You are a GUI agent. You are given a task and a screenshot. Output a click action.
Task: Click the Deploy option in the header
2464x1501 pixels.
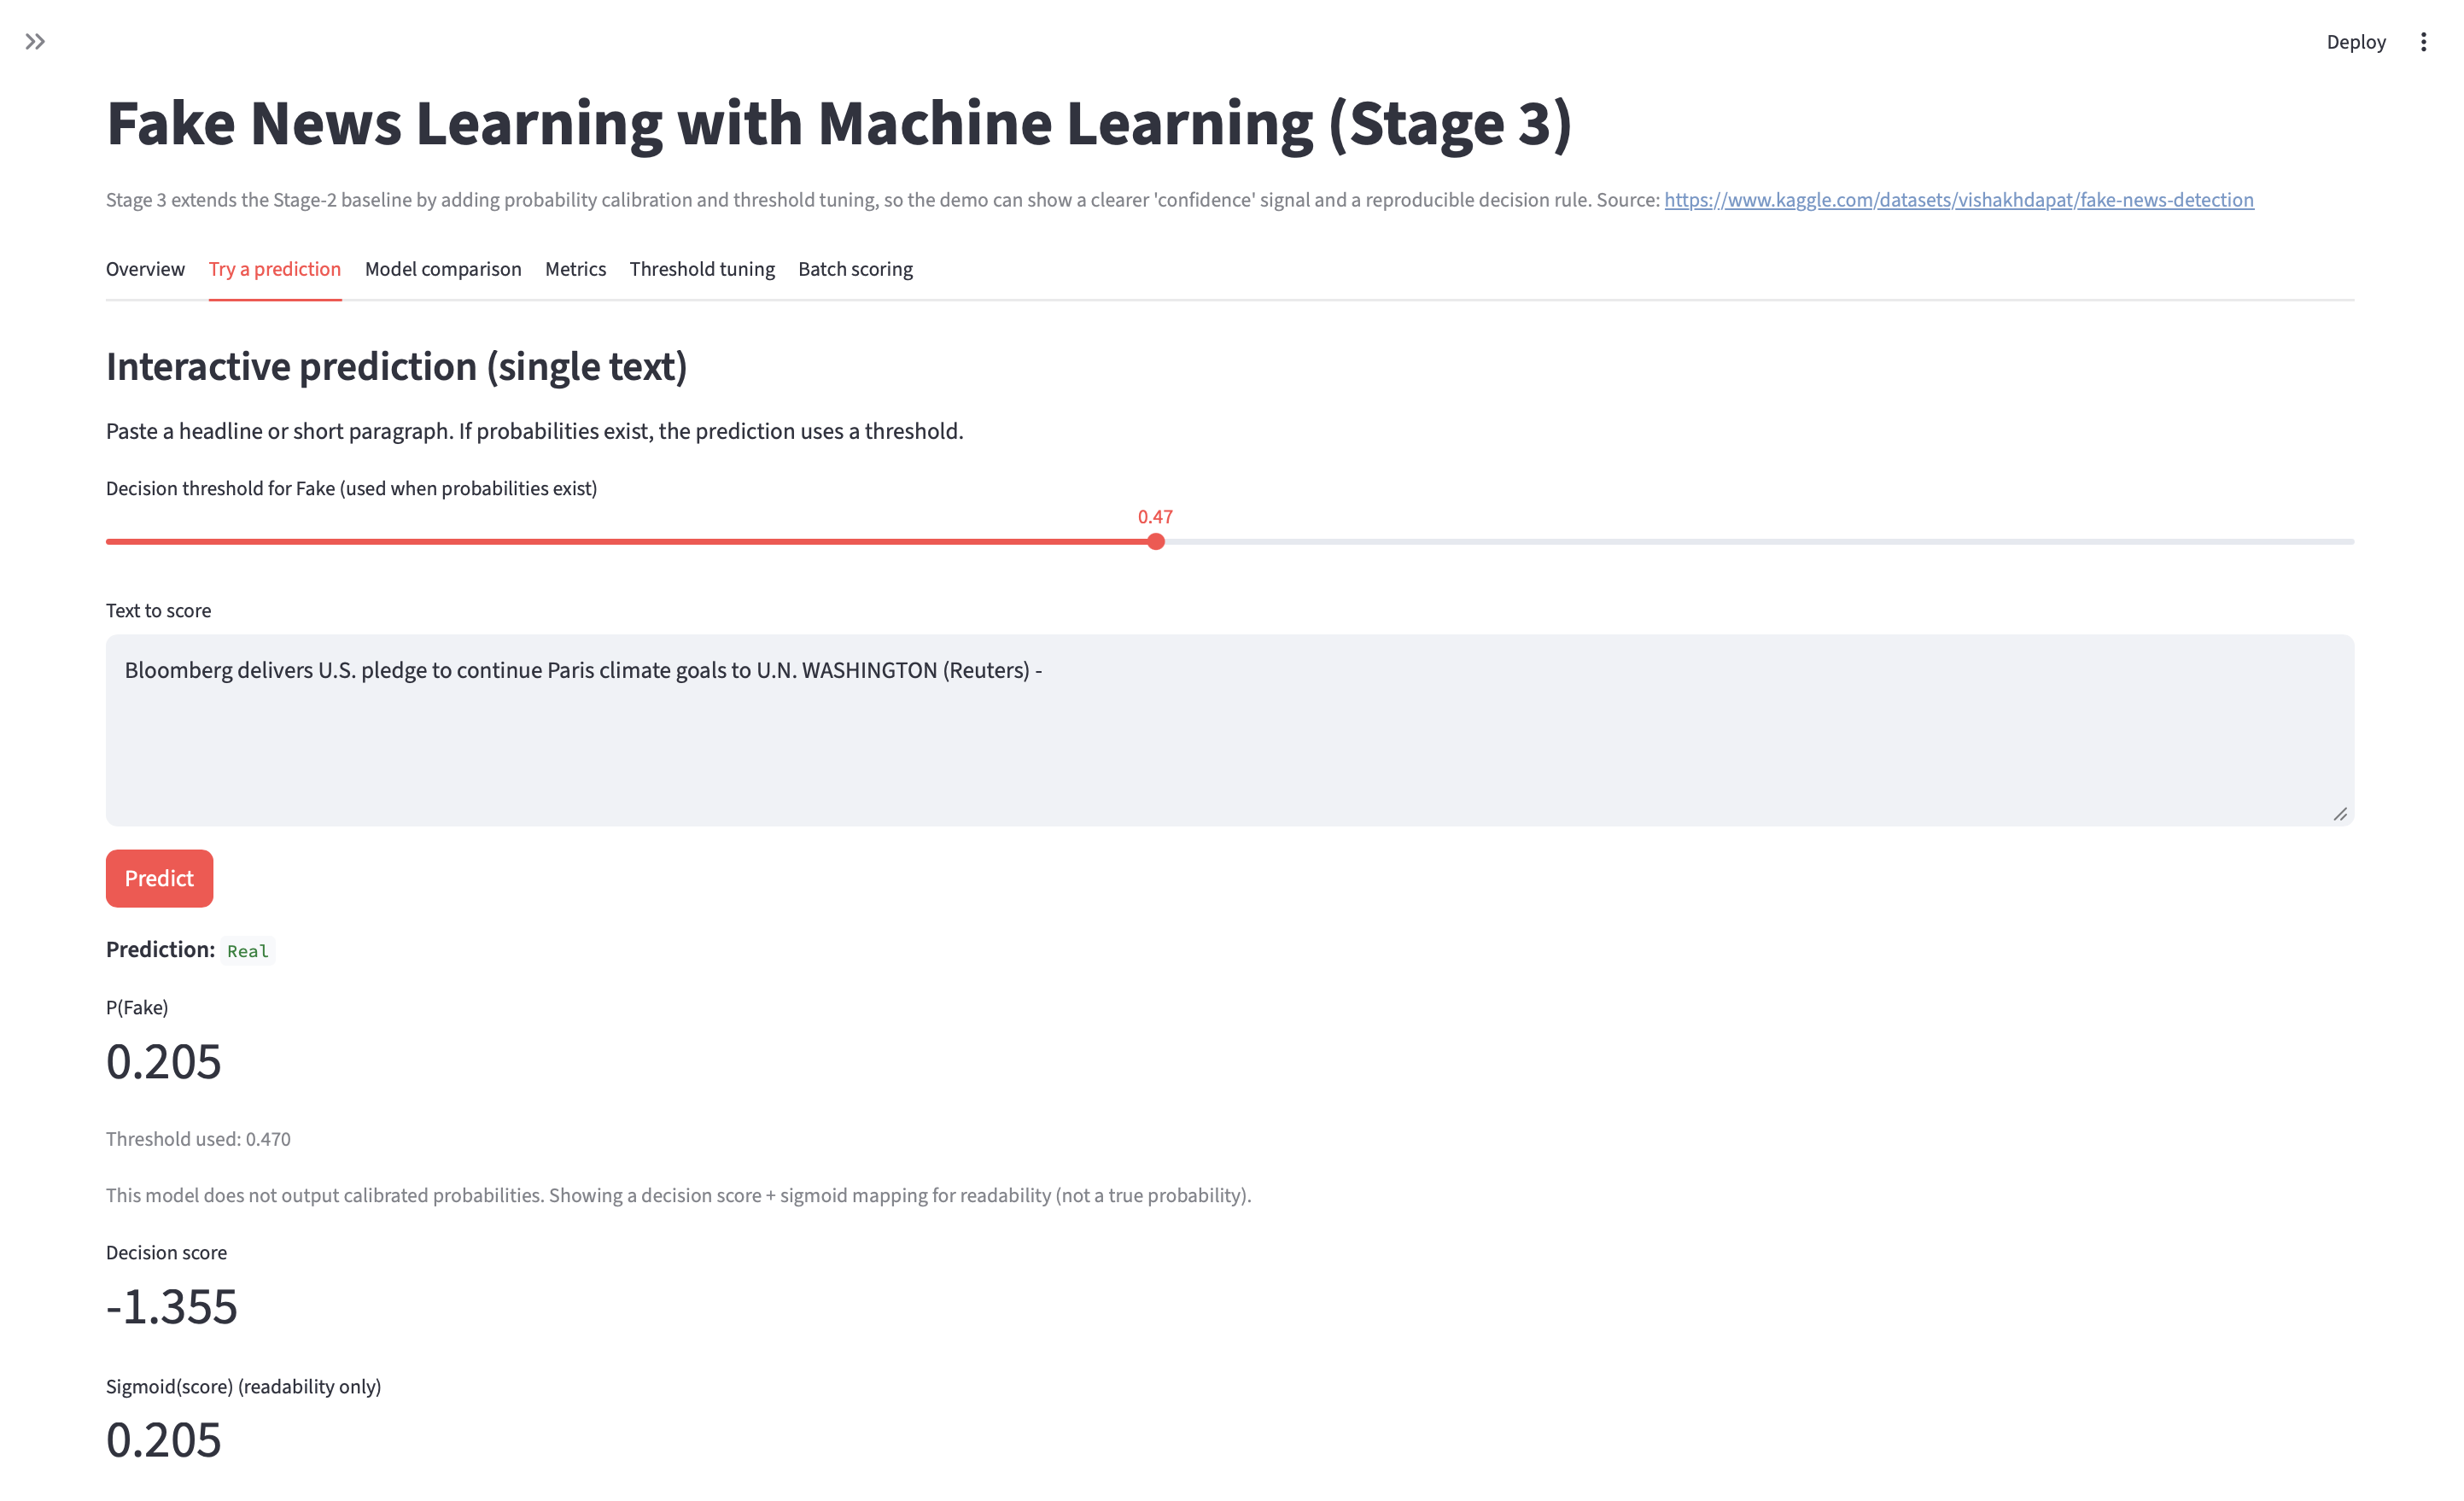2357,41
